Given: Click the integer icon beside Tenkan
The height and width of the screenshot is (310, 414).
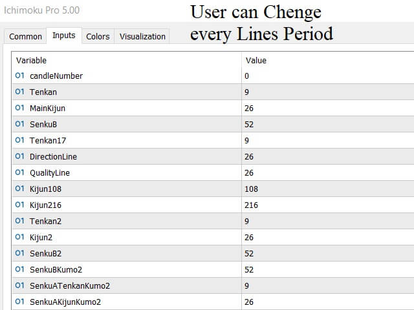Looking at the screenshot, I should pyautogui.click(x=19, y=92).
